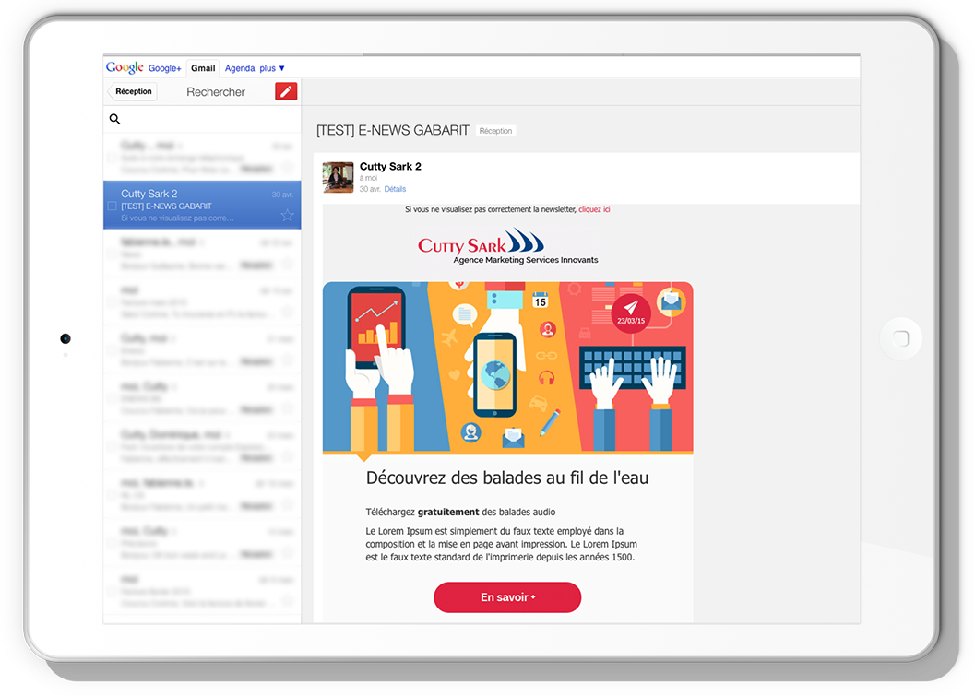Go back to Réception inbox

tap(133, 91)
